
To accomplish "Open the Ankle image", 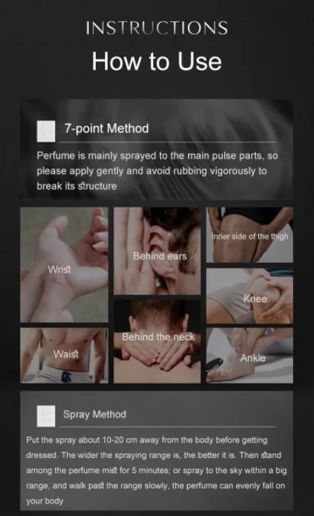I will [250, 355].
